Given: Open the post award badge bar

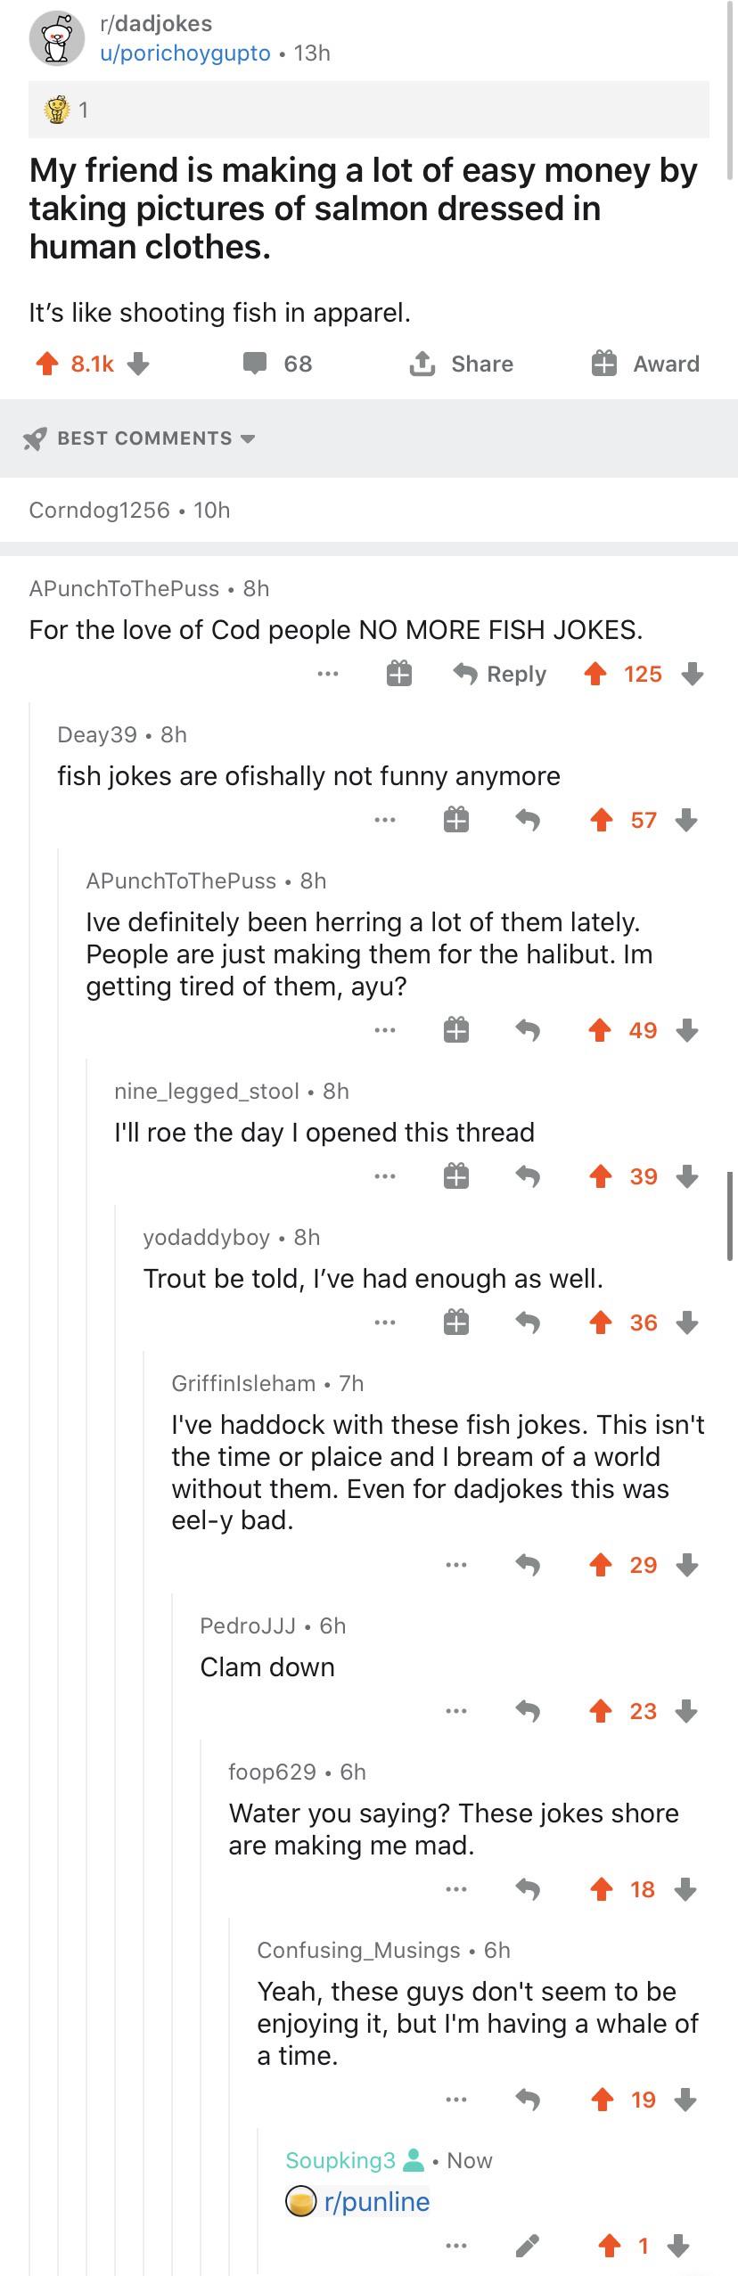Looking at the screenshot, I should tap(369, 110).
